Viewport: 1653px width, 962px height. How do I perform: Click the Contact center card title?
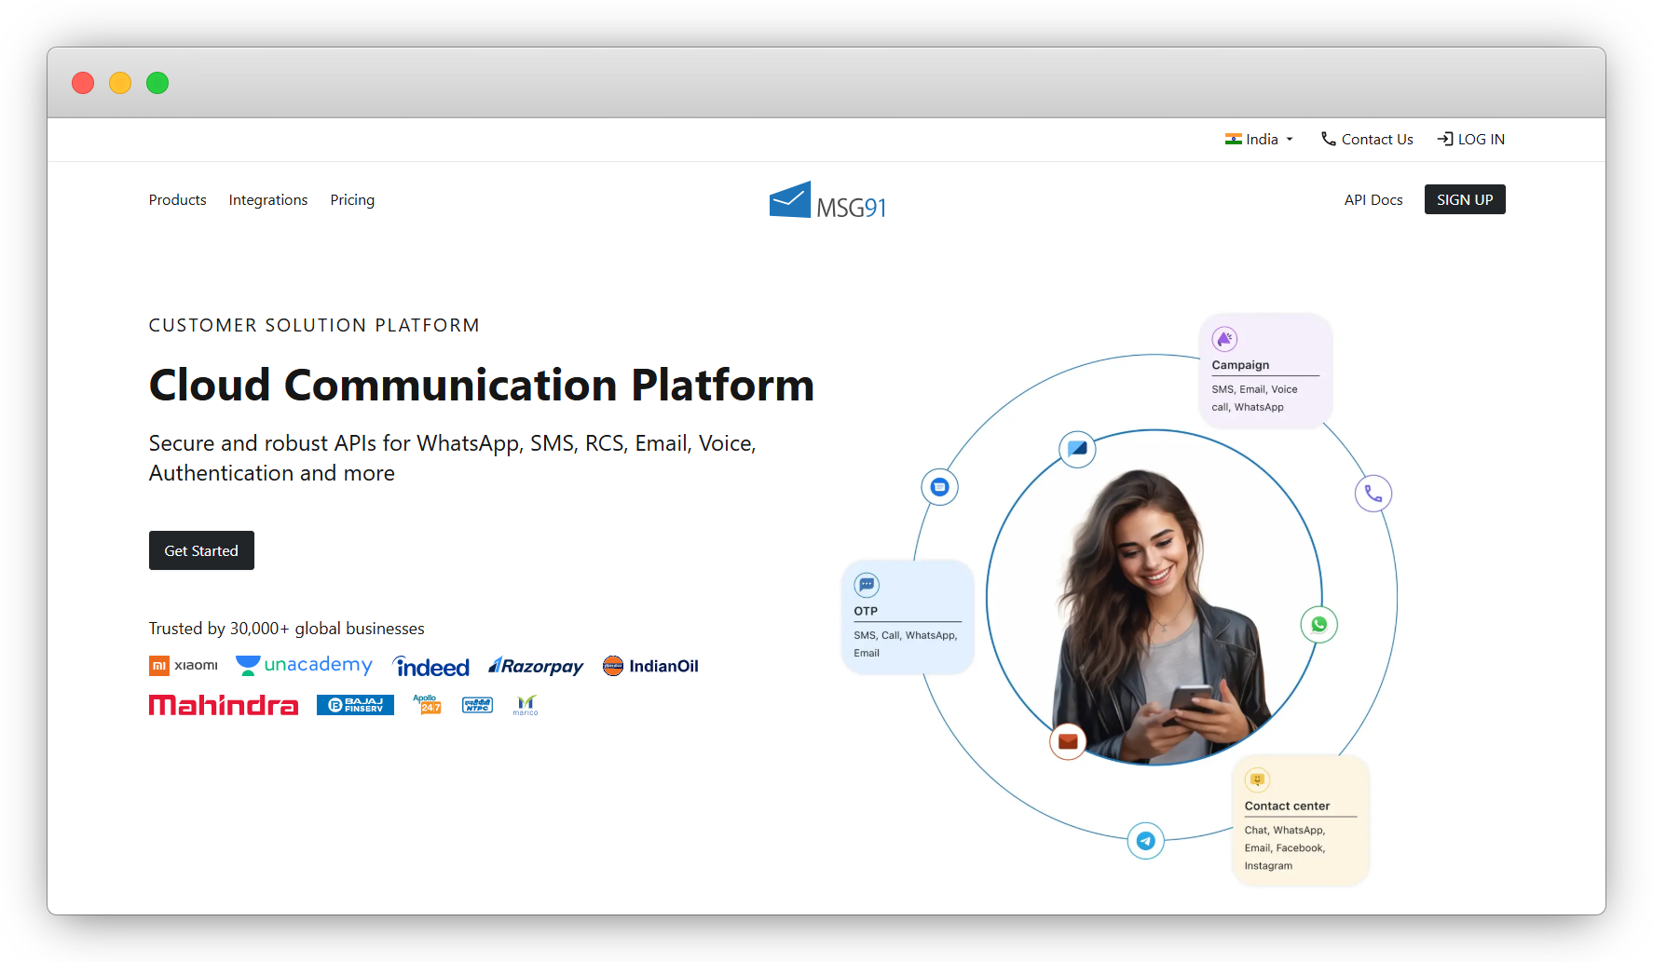click(x=1287, y=806)
